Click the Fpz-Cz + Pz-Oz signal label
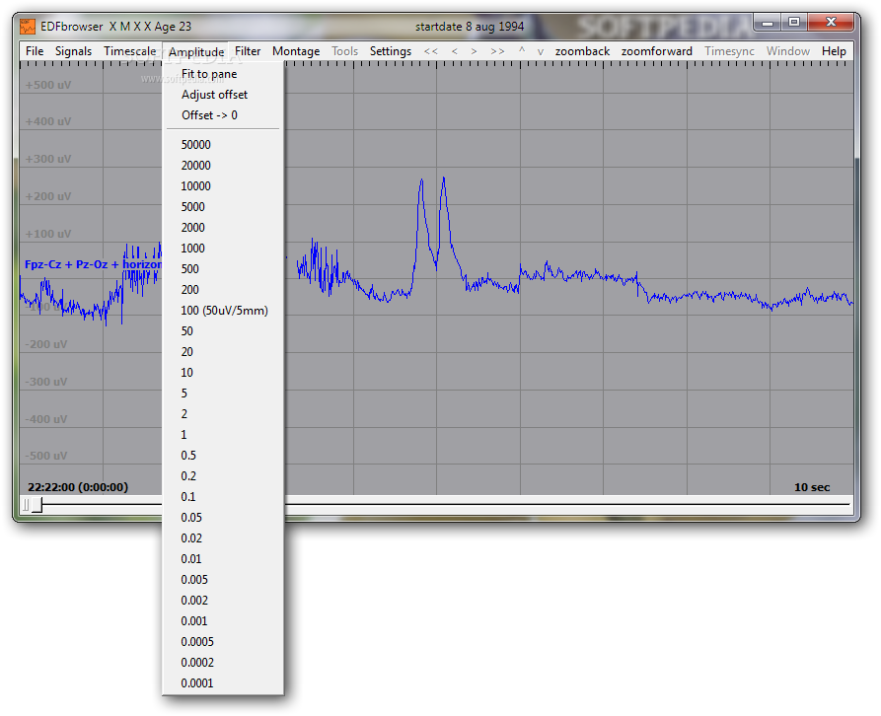Screen dimensions: 881x716 tap(93, 264)
